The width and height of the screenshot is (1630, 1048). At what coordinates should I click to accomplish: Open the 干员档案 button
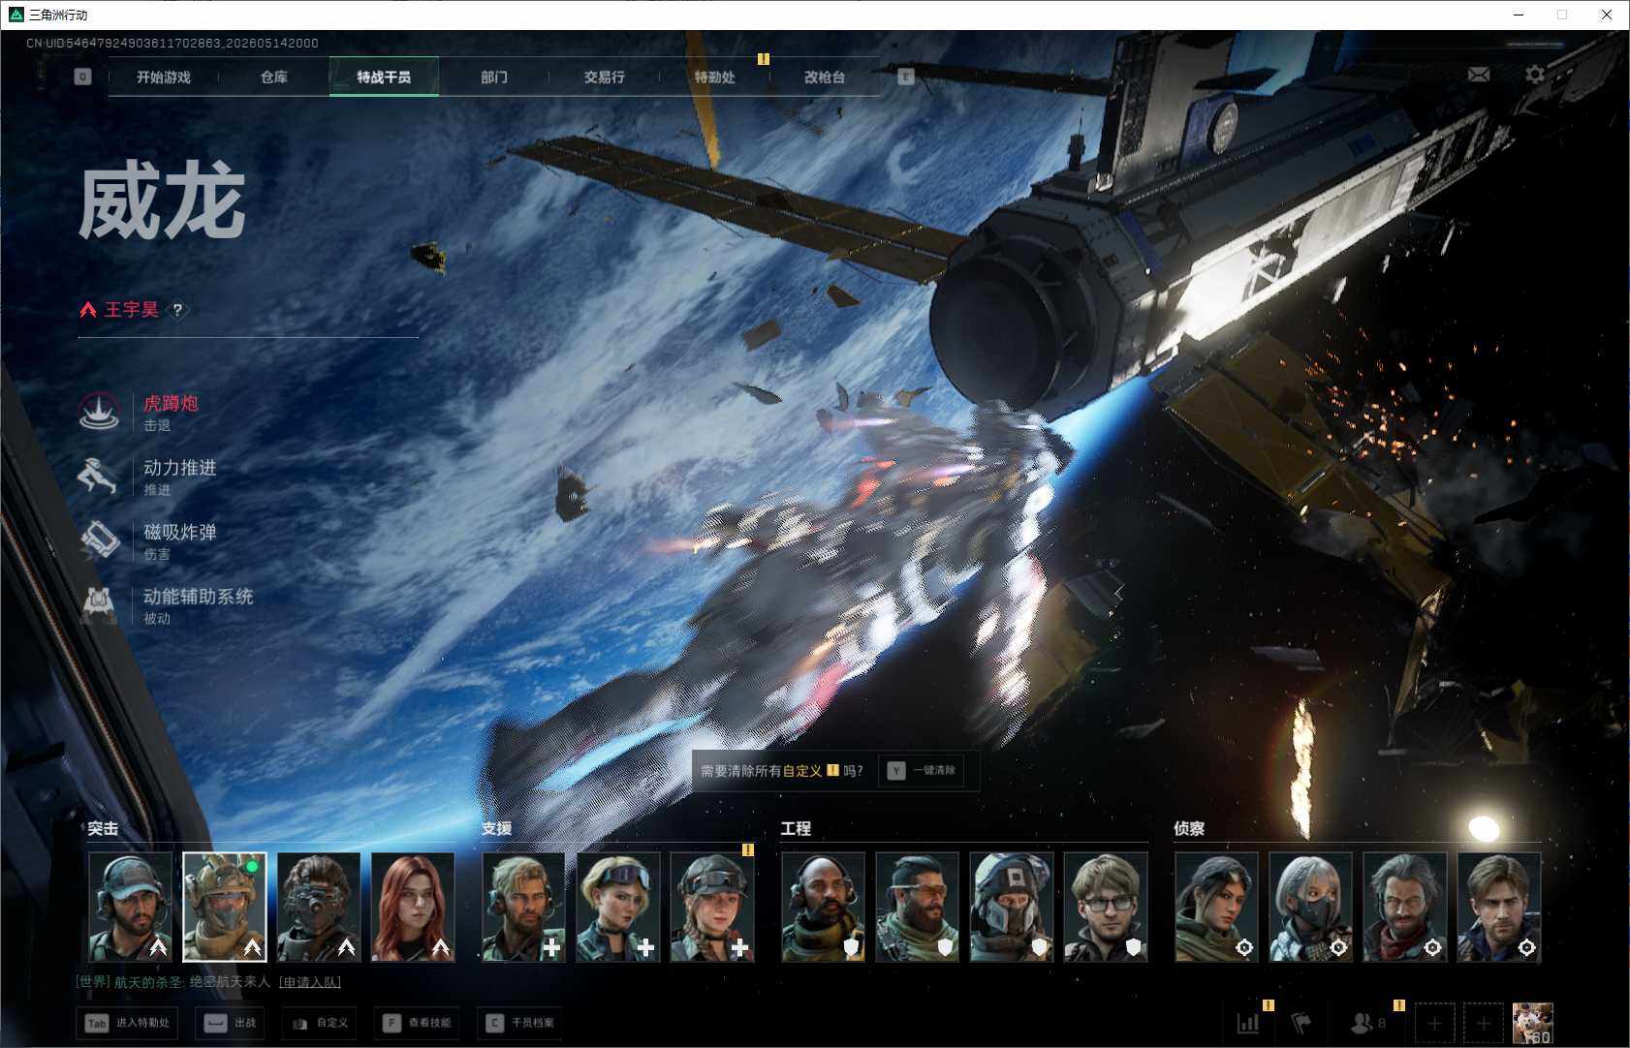tap(520, 1023)
